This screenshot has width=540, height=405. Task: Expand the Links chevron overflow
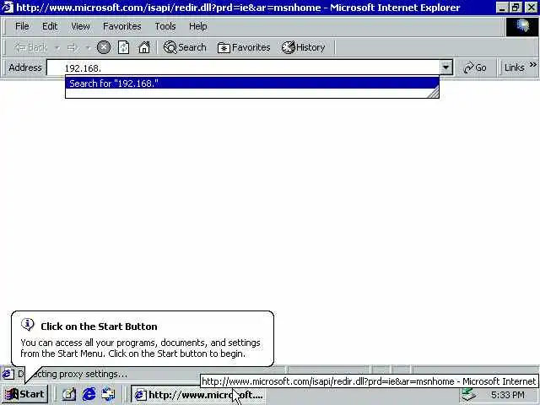click(532, 65)
